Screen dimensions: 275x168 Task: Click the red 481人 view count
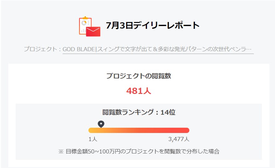tap(139, 91)
